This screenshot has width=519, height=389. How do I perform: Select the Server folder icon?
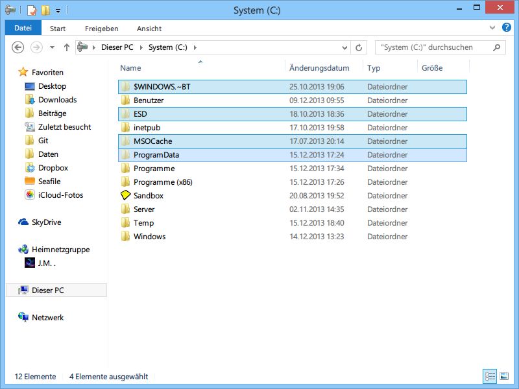click(x=125, y=209)
